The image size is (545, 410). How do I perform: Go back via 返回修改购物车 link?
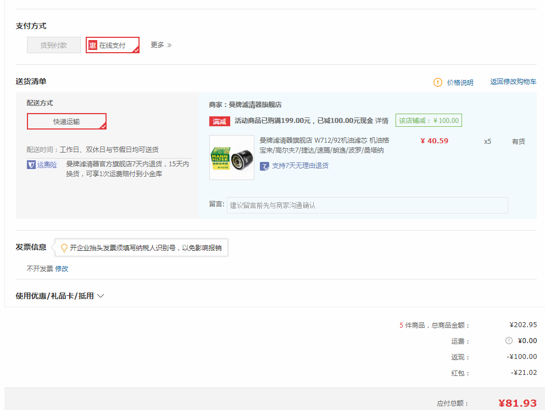(513, 82)
